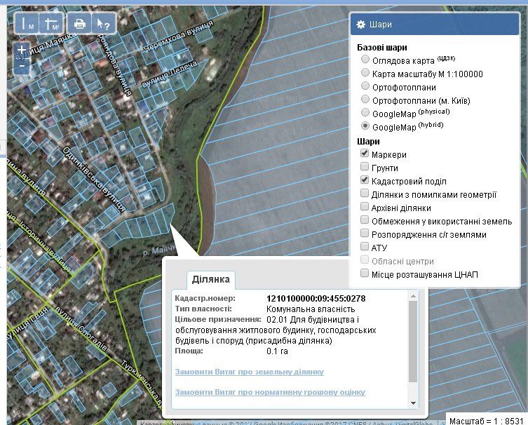The image size is (528, 425).
Task: Enable the АТУ layer checkbox
Action: (365, 247)
